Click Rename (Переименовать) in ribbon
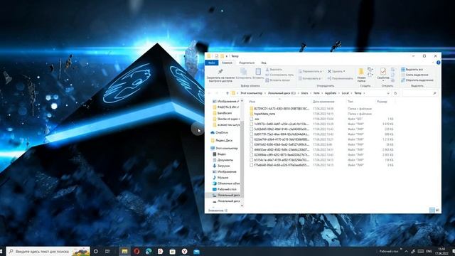 (340, 78)
